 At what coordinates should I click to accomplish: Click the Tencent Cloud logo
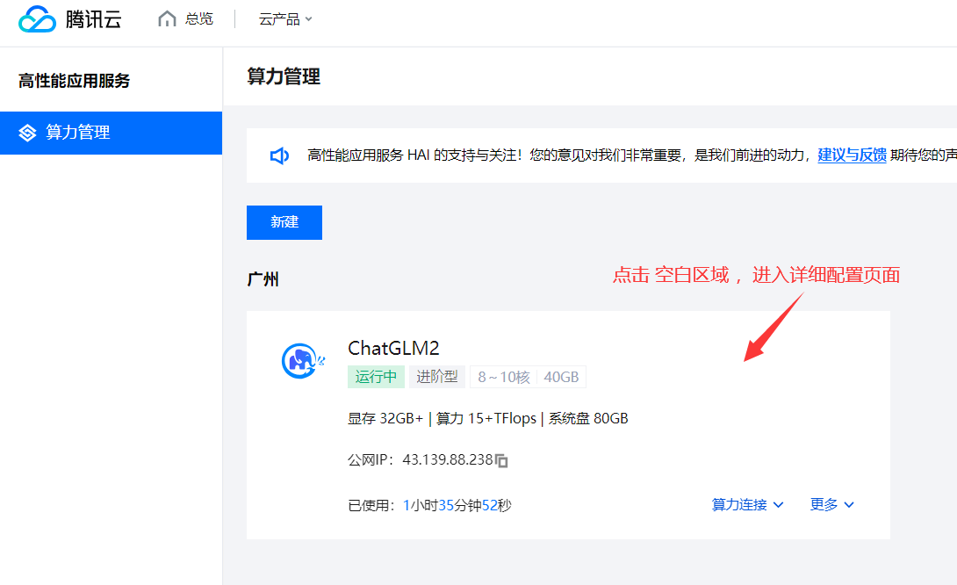coord(70,19)
